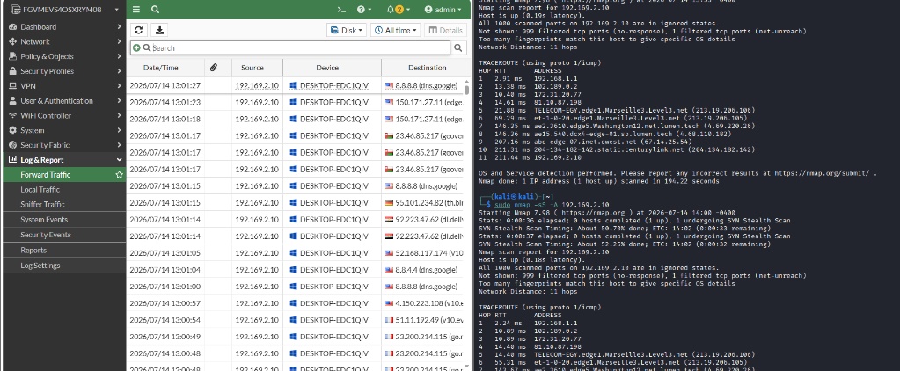Click the (kali@kali) prompt in the terminal

(x=516, y=197)
